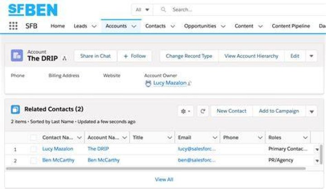Open Ben McCarthy account name link
This screenshot has width=326, height=189.
(104, 160)
